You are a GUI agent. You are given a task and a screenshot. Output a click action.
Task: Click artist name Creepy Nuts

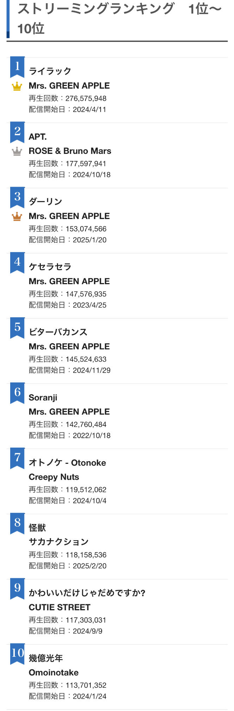tap(54, 477)
